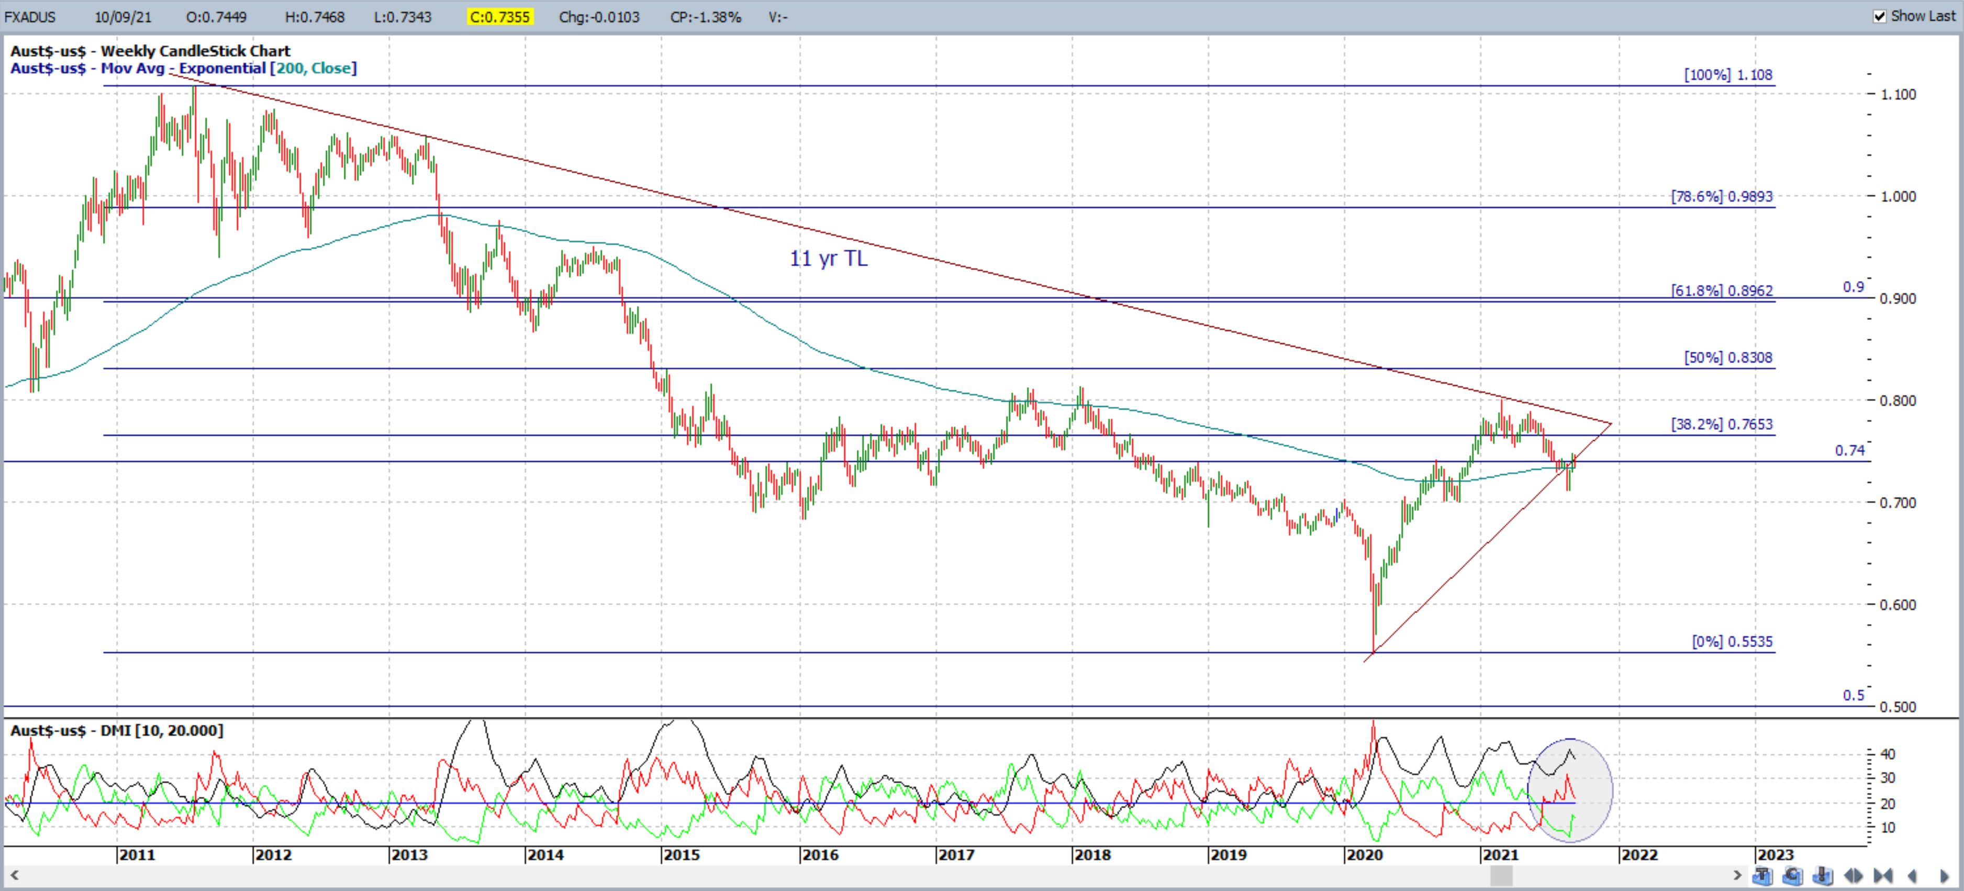
Task: Click the [61.8%] 0.8962 Fibonacci label
Action: 1722,291
